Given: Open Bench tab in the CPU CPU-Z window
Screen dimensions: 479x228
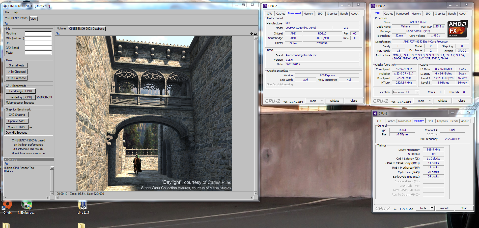Looking at the screenshot, I should click(452, 14).
